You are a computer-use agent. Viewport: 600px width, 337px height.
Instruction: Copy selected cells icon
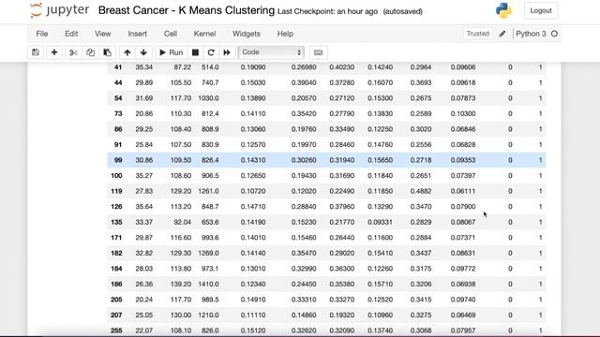point(90,52)
